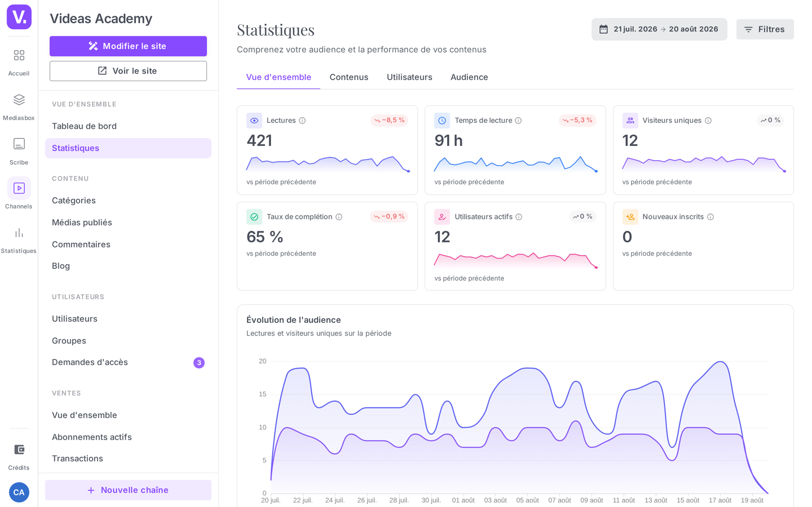Open the Filtres menu

point(765,29)
